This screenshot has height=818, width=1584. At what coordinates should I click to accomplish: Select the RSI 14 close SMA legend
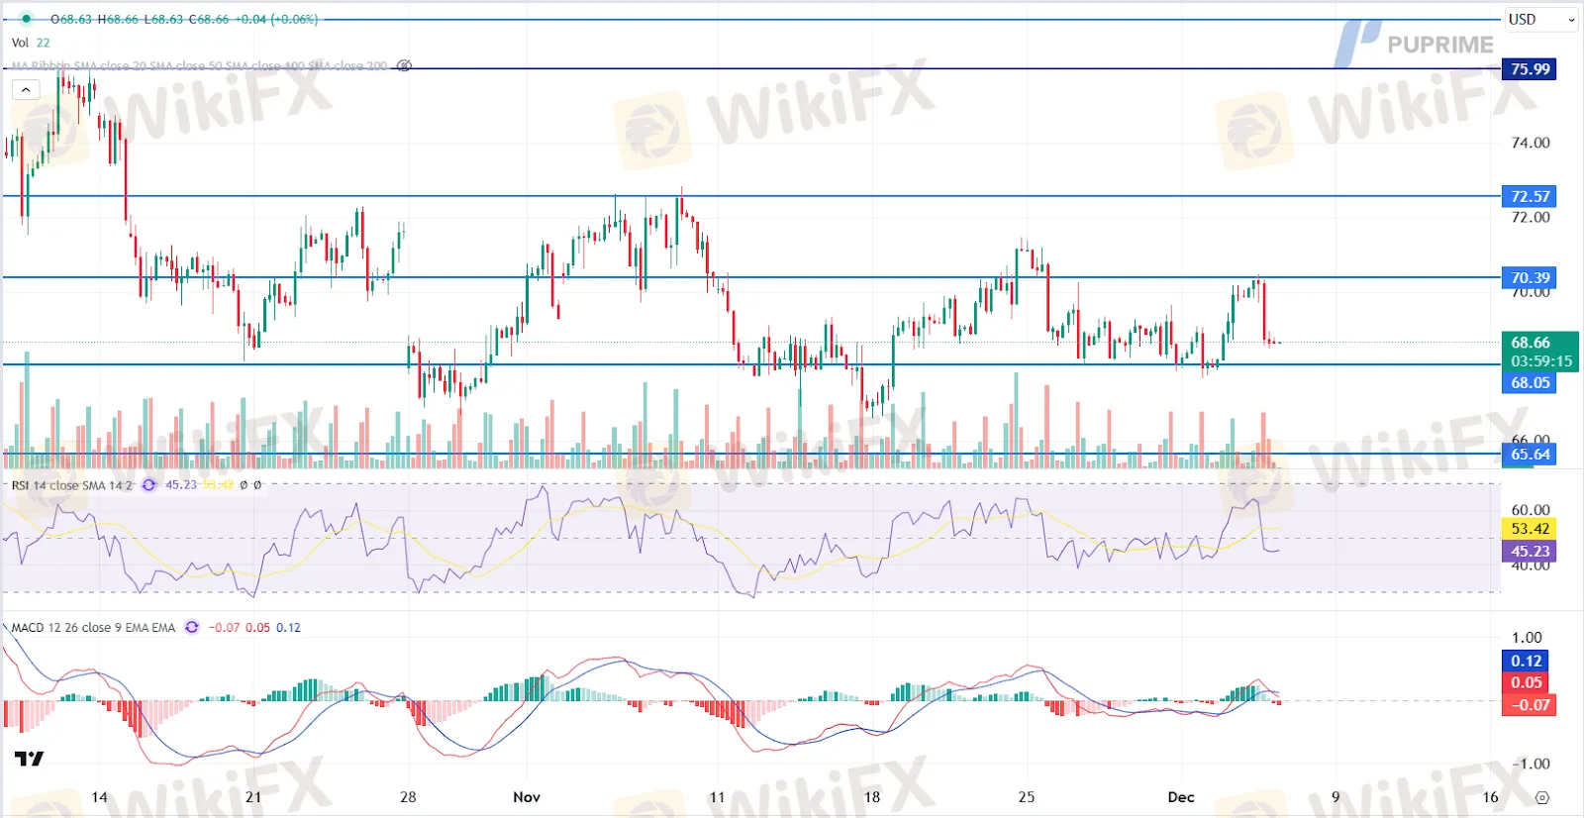click(71, 485)
